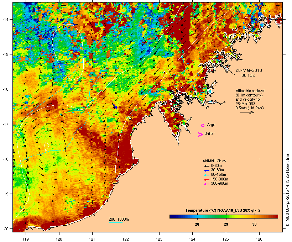Click the latitude label -15
The width and height of the screenshot is (292, 242).
(5, 54)
